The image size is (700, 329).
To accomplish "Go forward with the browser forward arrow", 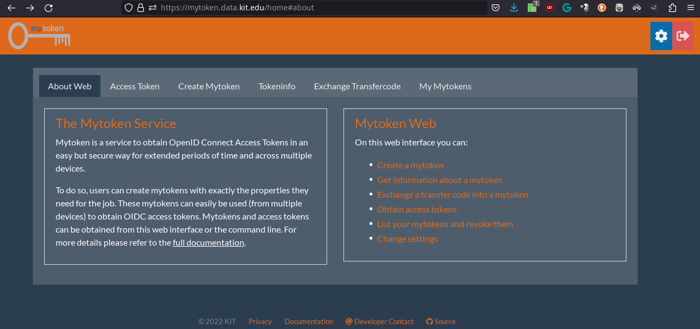I will point(30,8).
